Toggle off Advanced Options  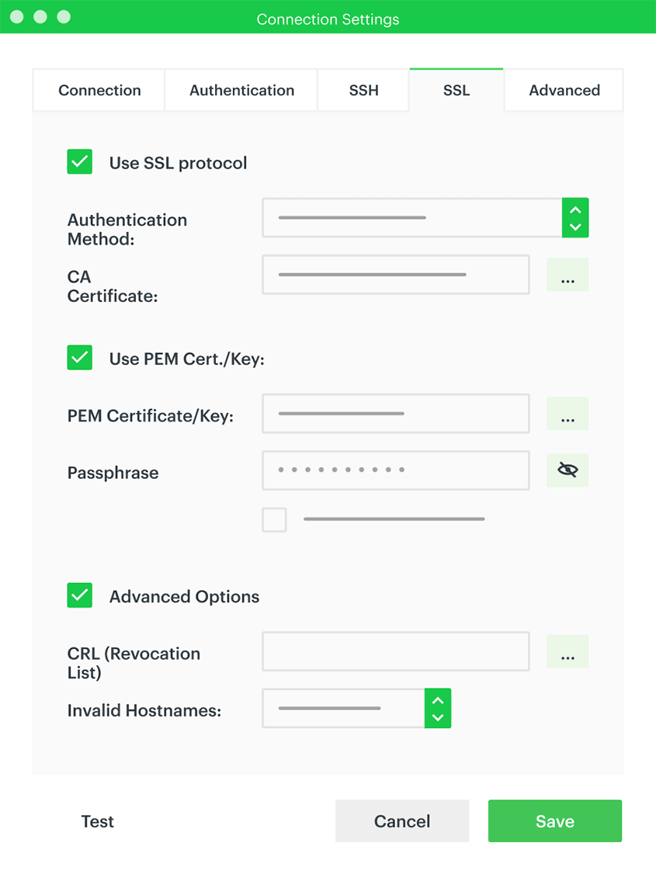[x=79, y=595]
